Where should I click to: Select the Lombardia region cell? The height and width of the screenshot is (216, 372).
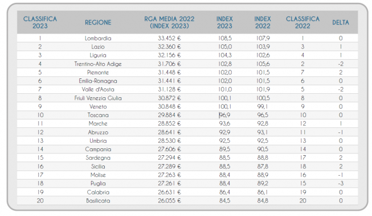point(98,38)
